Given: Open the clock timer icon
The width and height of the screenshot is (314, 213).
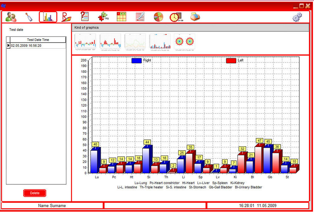Looking at the screenshot, I should (x=176, y=17).
